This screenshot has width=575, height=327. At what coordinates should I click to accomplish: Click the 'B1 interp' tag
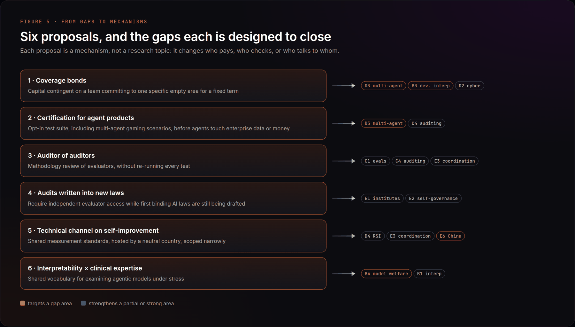(x=429, y=273)
